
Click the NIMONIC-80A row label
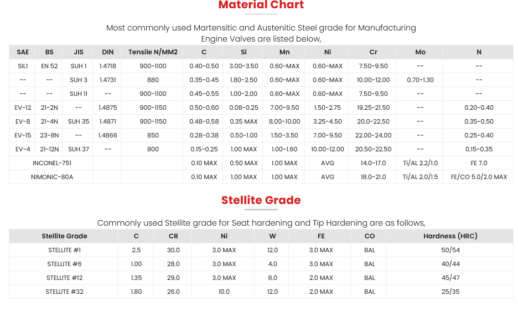tap(52, 177)
